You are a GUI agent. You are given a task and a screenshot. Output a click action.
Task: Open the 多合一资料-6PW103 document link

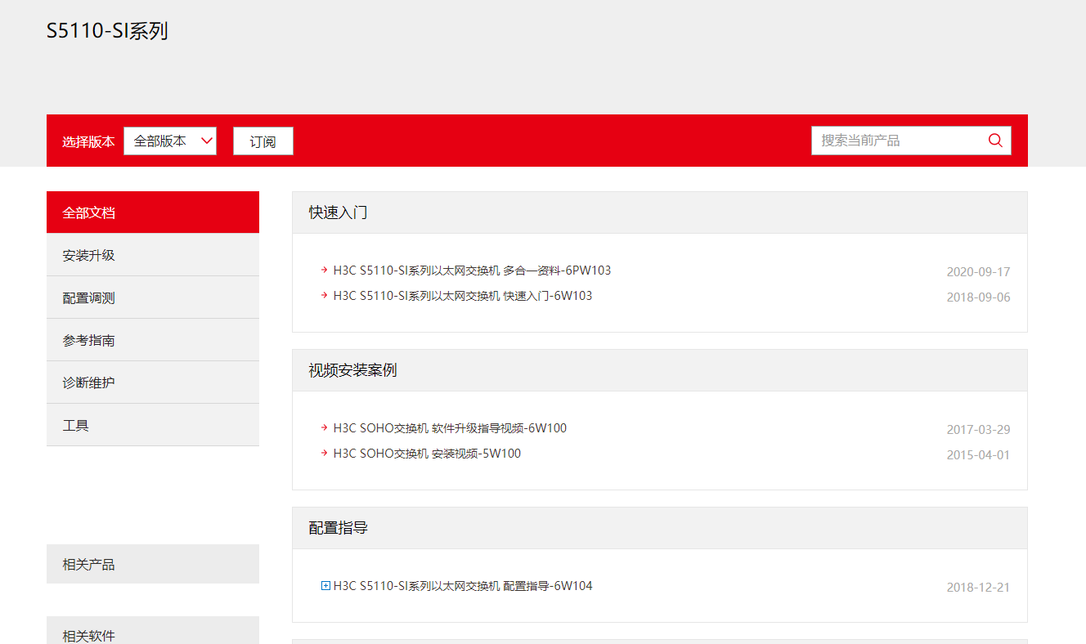point(472,271)
